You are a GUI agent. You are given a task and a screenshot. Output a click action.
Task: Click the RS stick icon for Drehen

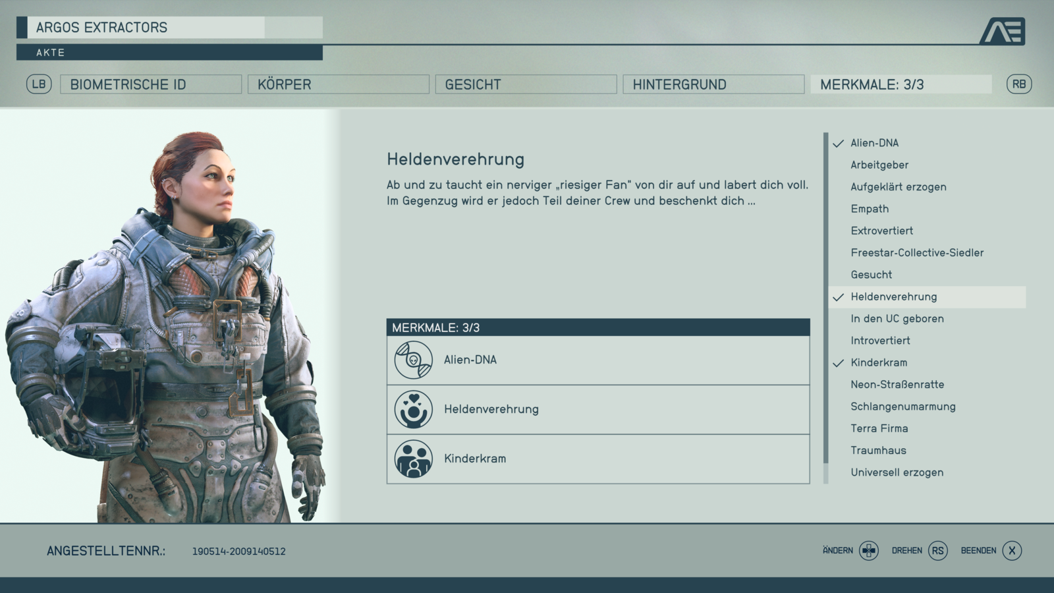coord(938,551)
